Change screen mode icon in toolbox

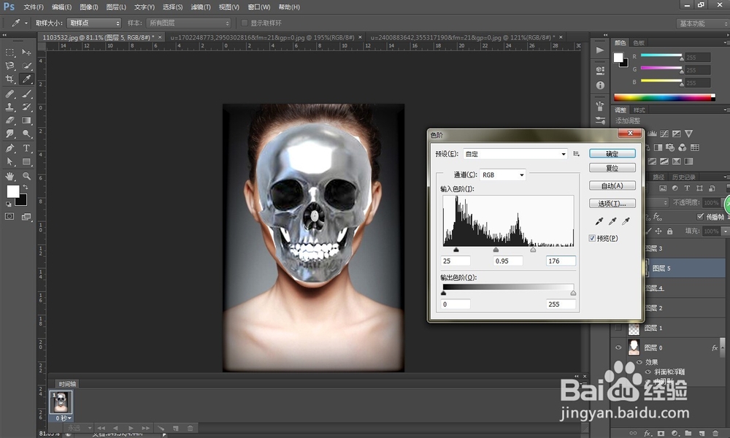coord(26,216)
